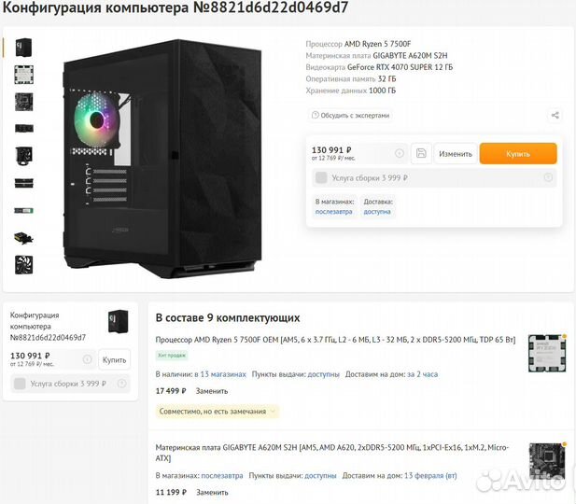Open price info icon next to 130 991 ₽

point(400,153)
